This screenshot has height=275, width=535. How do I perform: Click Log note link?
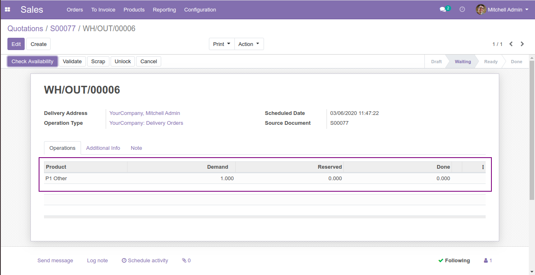tap(97, 261)
